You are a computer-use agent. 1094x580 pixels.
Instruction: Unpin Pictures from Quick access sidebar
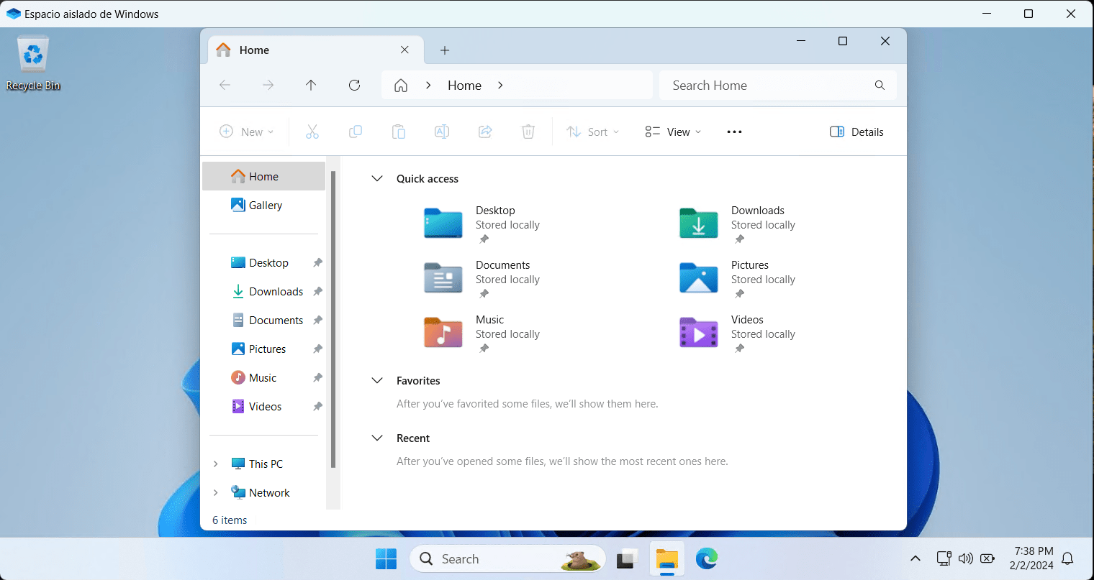pyautogui.click(x=317, y=349)
